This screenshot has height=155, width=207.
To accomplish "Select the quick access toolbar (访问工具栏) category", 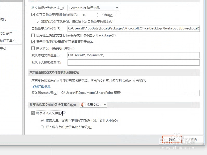I will 8,41.
